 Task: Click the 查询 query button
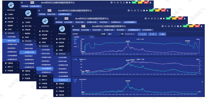162,34
